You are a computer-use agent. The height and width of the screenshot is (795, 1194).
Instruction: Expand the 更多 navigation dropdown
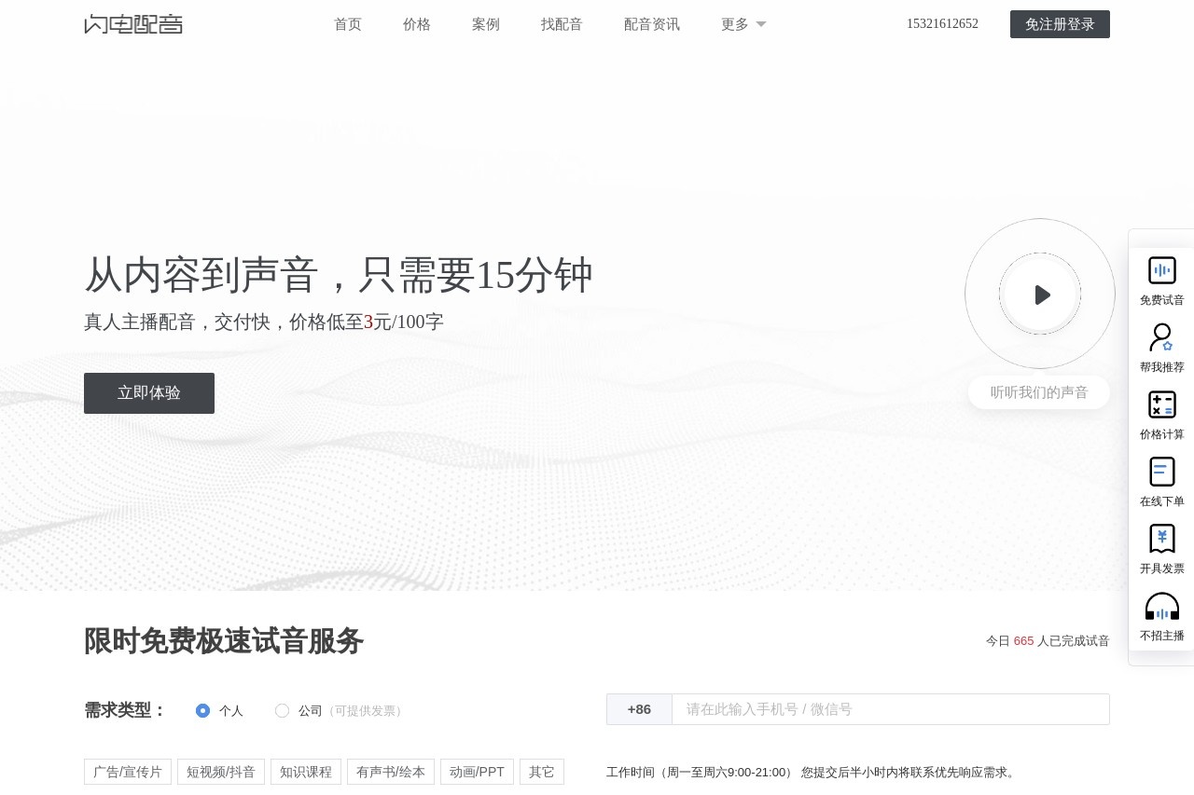[x=742, y=24]
